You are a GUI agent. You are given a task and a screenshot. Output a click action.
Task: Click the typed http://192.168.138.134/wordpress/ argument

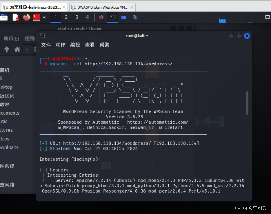(128, 64)
